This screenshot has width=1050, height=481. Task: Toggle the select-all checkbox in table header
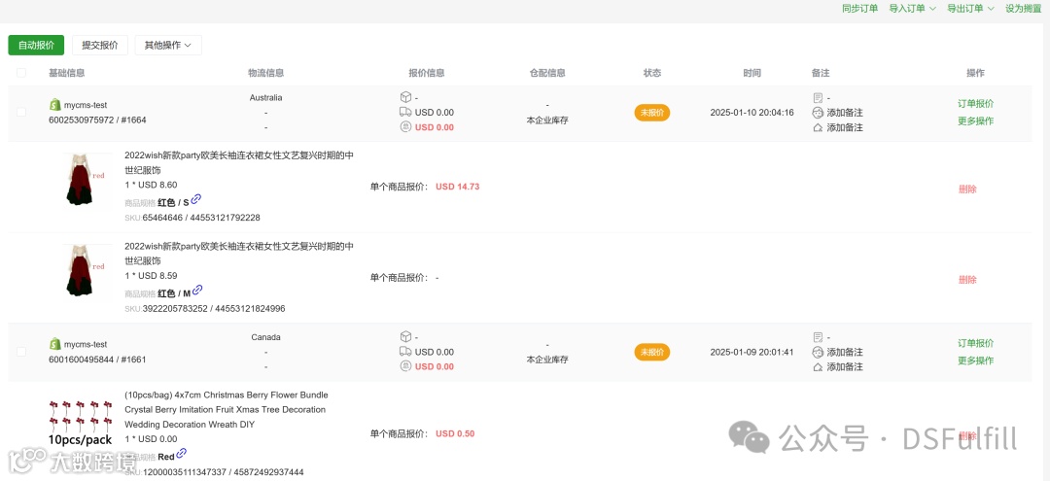click(21, 73)
